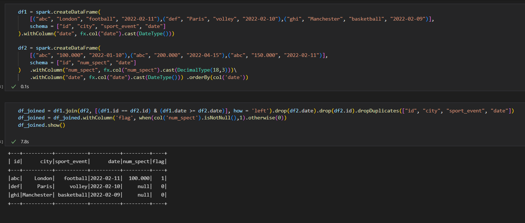Click "150.000" string in df2 data
Screen dimensions: 525x223
click(x=265, y=55)
